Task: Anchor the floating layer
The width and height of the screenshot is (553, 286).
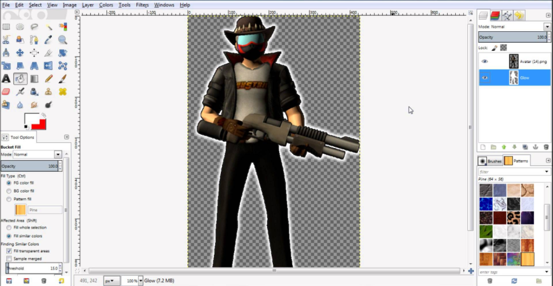Action: tap(535, 147)
